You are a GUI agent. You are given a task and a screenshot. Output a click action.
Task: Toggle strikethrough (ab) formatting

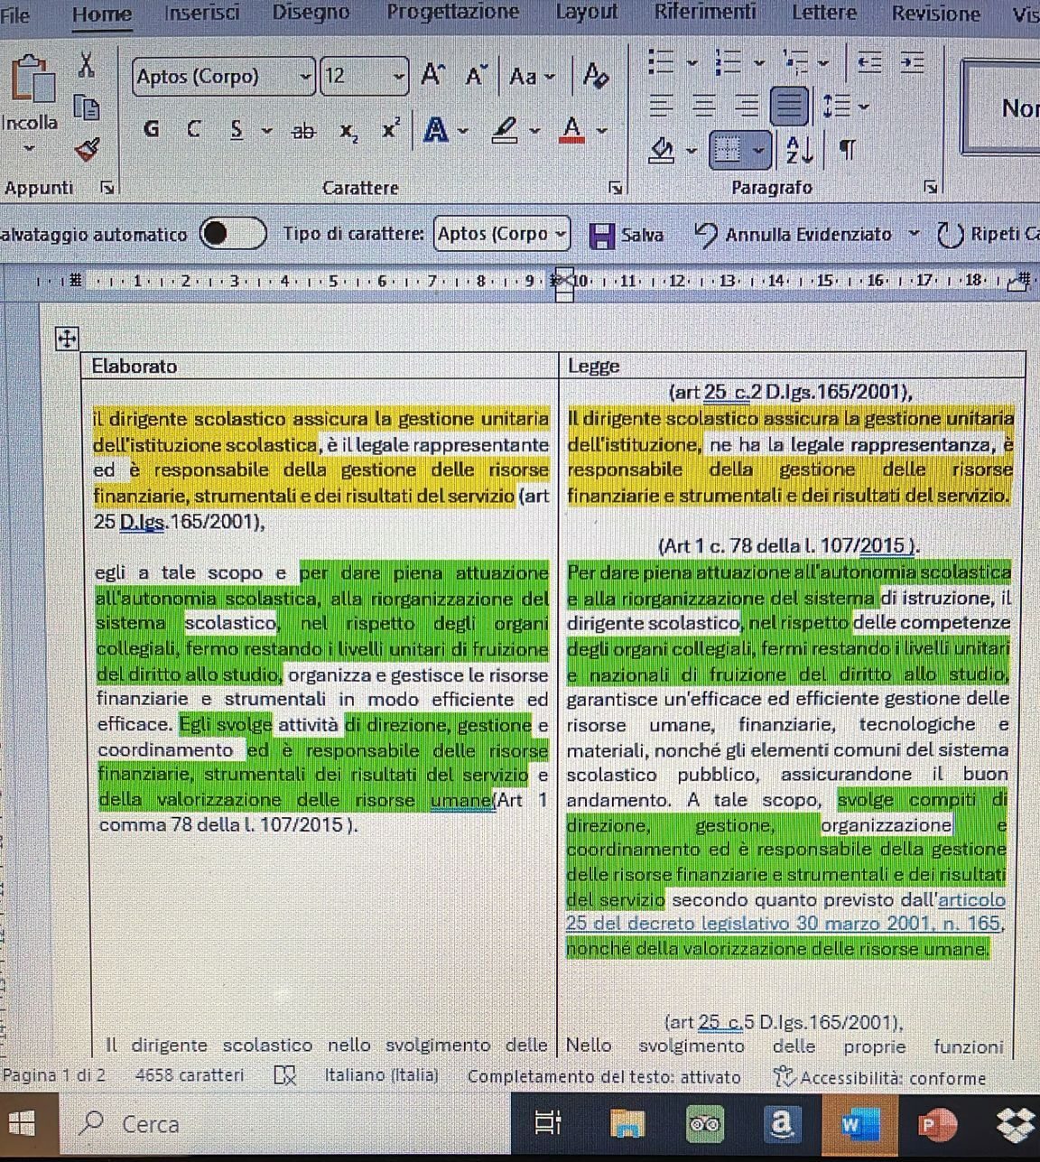(303, 131)
